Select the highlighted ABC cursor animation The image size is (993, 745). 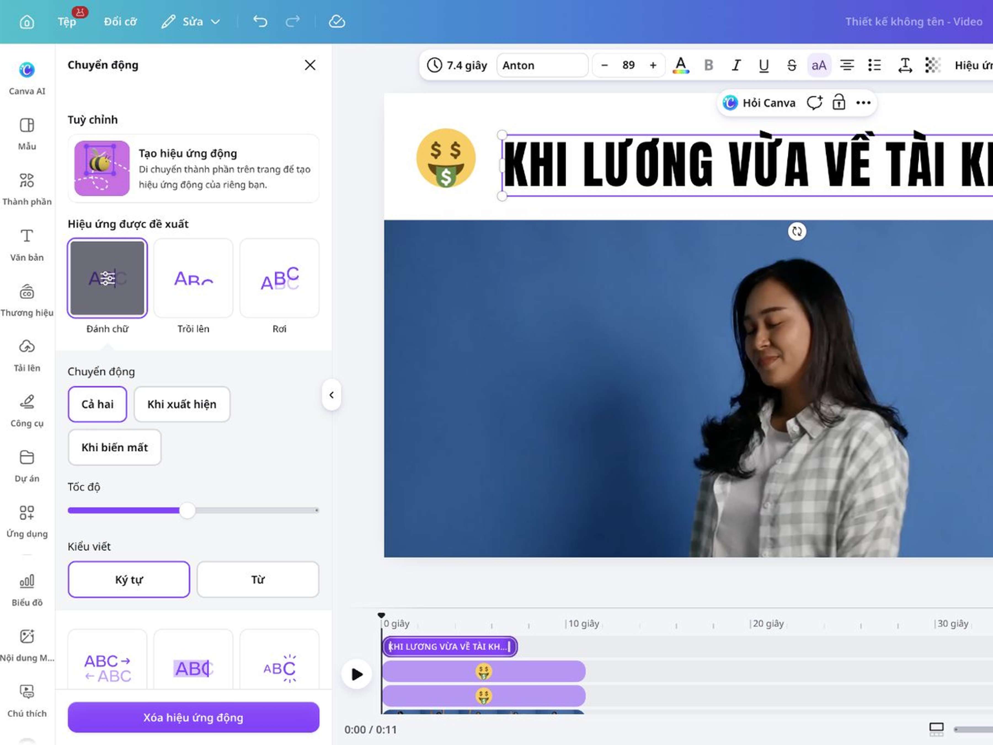[193, 660]
